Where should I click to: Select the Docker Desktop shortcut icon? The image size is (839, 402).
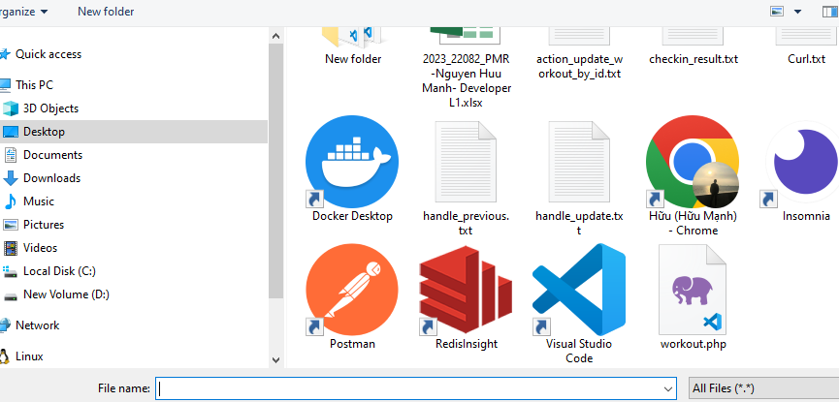click(x=351, y=162)
